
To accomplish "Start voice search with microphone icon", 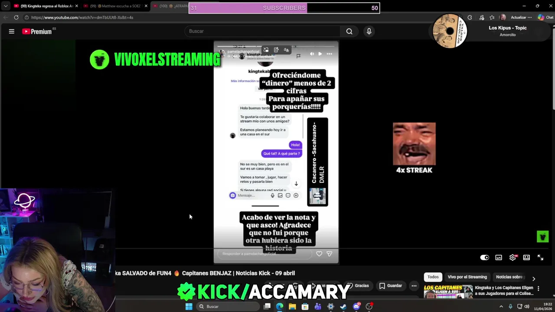I will (x=369, y=31).
